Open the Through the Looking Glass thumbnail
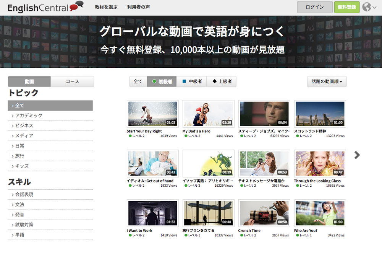The image size is (382, 254). 320,163
